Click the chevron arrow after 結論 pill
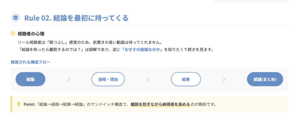Image resolution: width=297 pixels, height=121 pixels. pyautogui.click(x=68, y=79)
